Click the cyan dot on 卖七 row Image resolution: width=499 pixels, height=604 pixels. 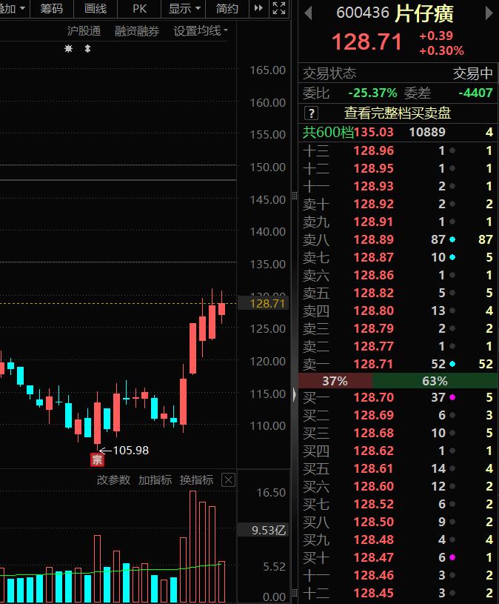452,257
